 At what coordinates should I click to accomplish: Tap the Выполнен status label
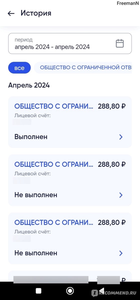coord(31,137)
